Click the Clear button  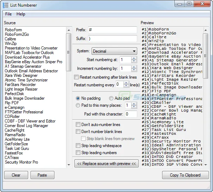16,175
